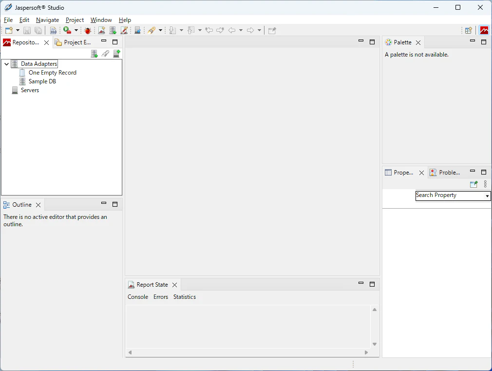Show the Console section of Report State
Screen dimensions: 492x371
[x=138, y=297]
